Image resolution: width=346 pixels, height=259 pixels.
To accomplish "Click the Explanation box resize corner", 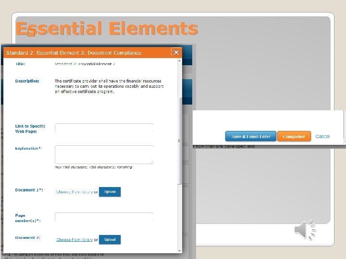I will coord(152,162).
